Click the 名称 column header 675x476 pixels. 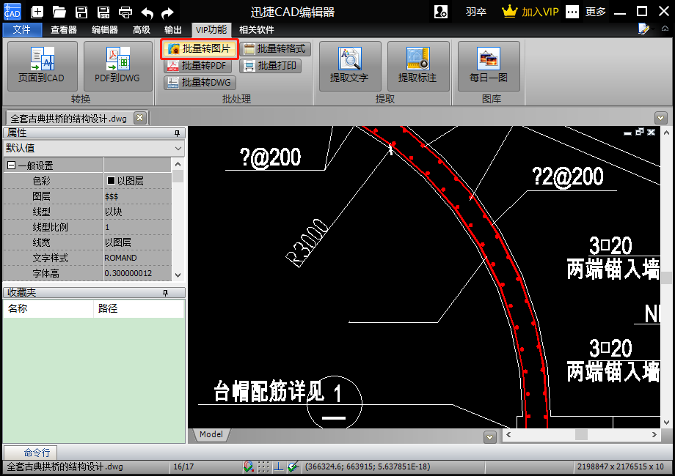click(x=48, y=308)
